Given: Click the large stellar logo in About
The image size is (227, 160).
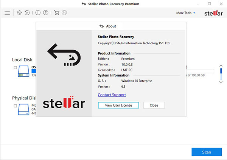Looking at the screenshot, I should coord(64,103).
